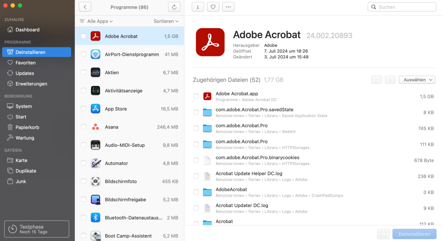Select the Bildschirmfoto row text
The width and height of the screenshot is (443, 241).
coord(121,182)
